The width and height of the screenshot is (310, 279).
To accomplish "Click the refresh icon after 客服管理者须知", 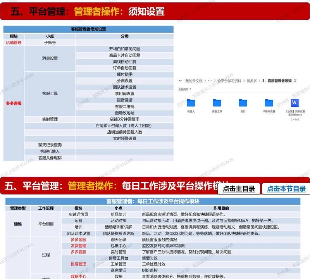I will (x=295, y=81).
